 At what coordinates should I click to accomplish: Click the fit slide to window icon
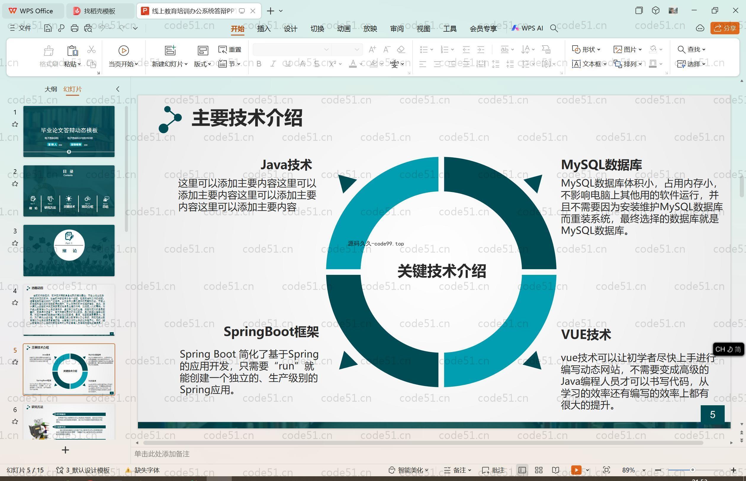pos(606,470)
